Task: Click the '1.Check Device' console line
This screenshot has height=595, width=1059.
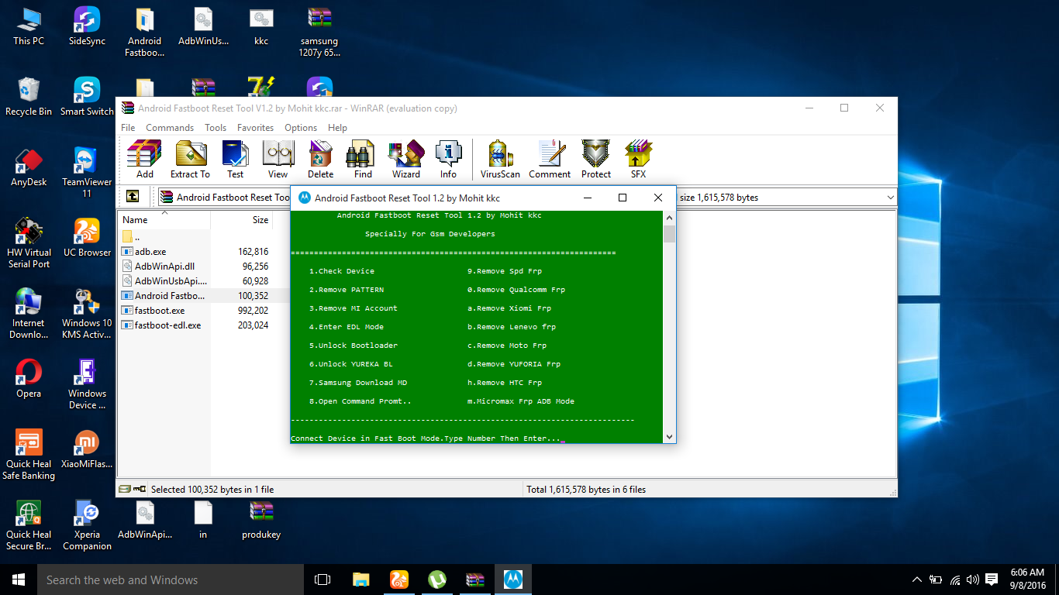Action: [342, 271]
